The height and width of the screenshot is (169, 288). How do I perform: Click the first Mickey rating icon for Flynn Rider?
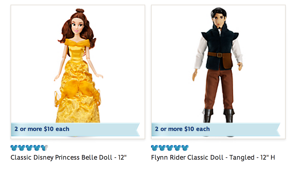pos(155,147)
